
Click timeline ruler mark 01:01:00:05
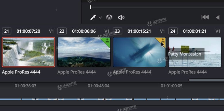pyautogui.click(x=171, y=86)
